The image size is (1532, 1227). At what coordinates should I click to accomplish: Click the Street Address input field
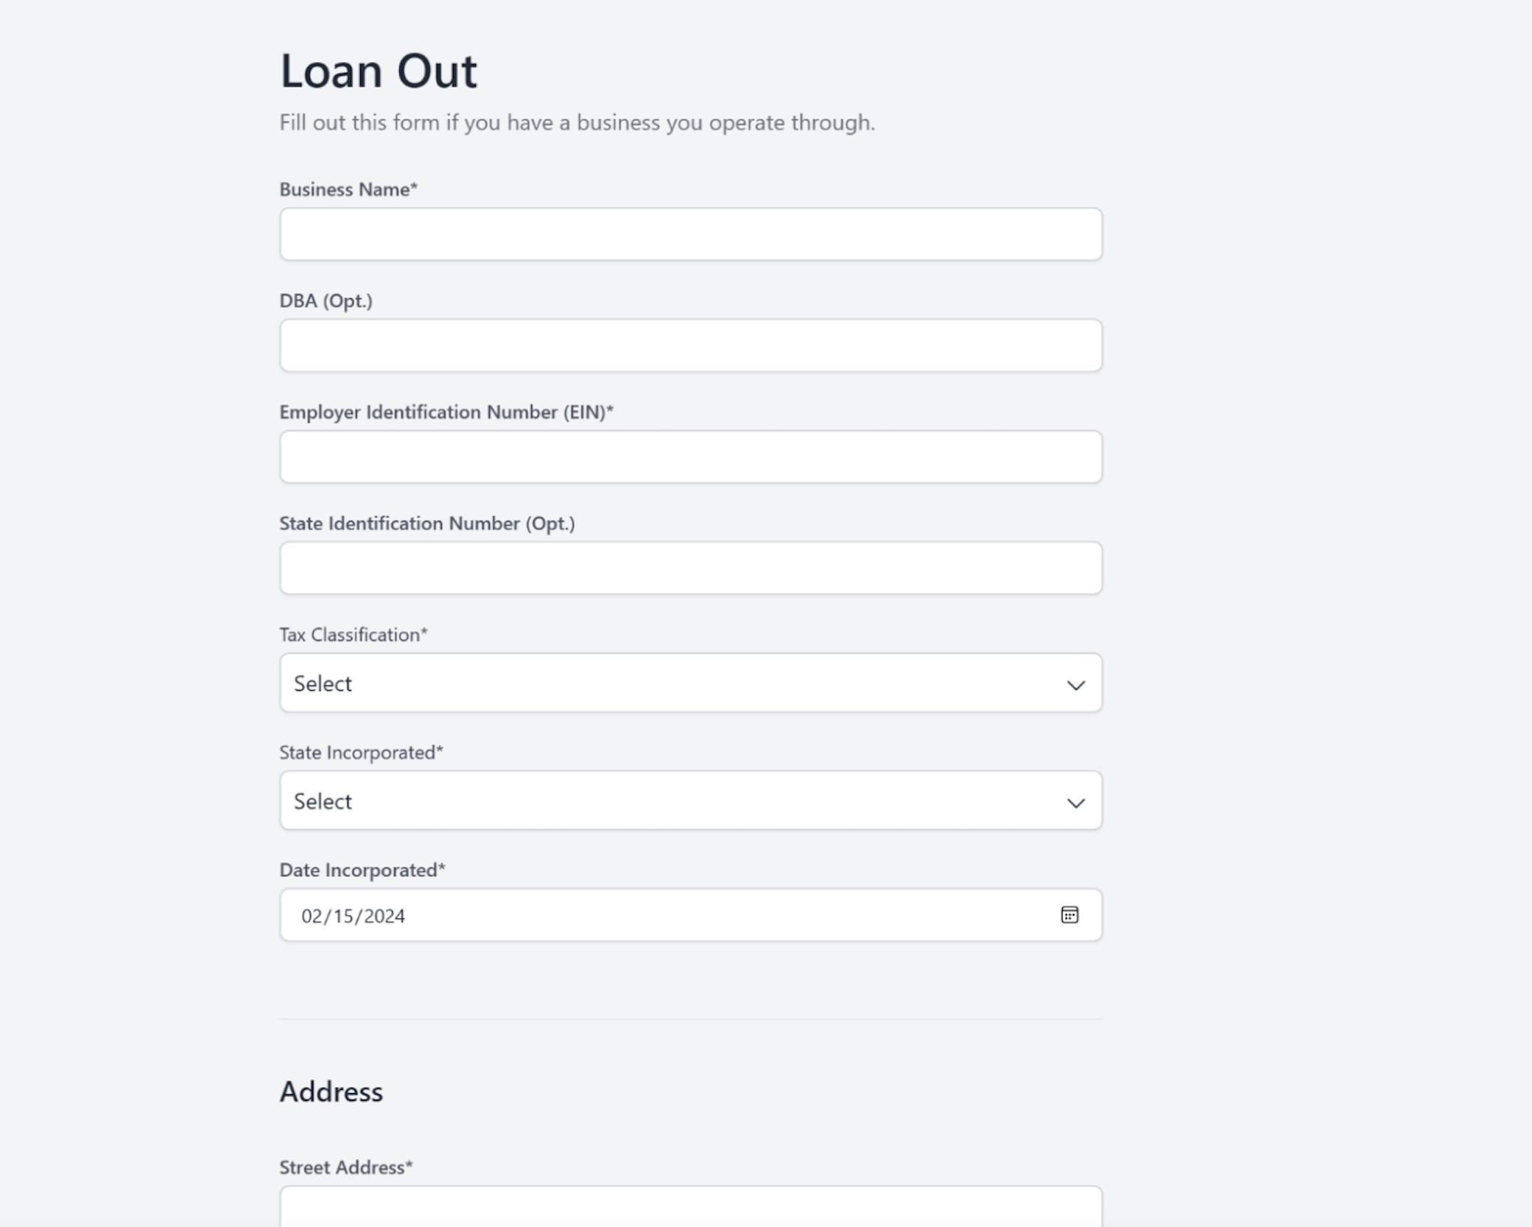coord(691,1206)
